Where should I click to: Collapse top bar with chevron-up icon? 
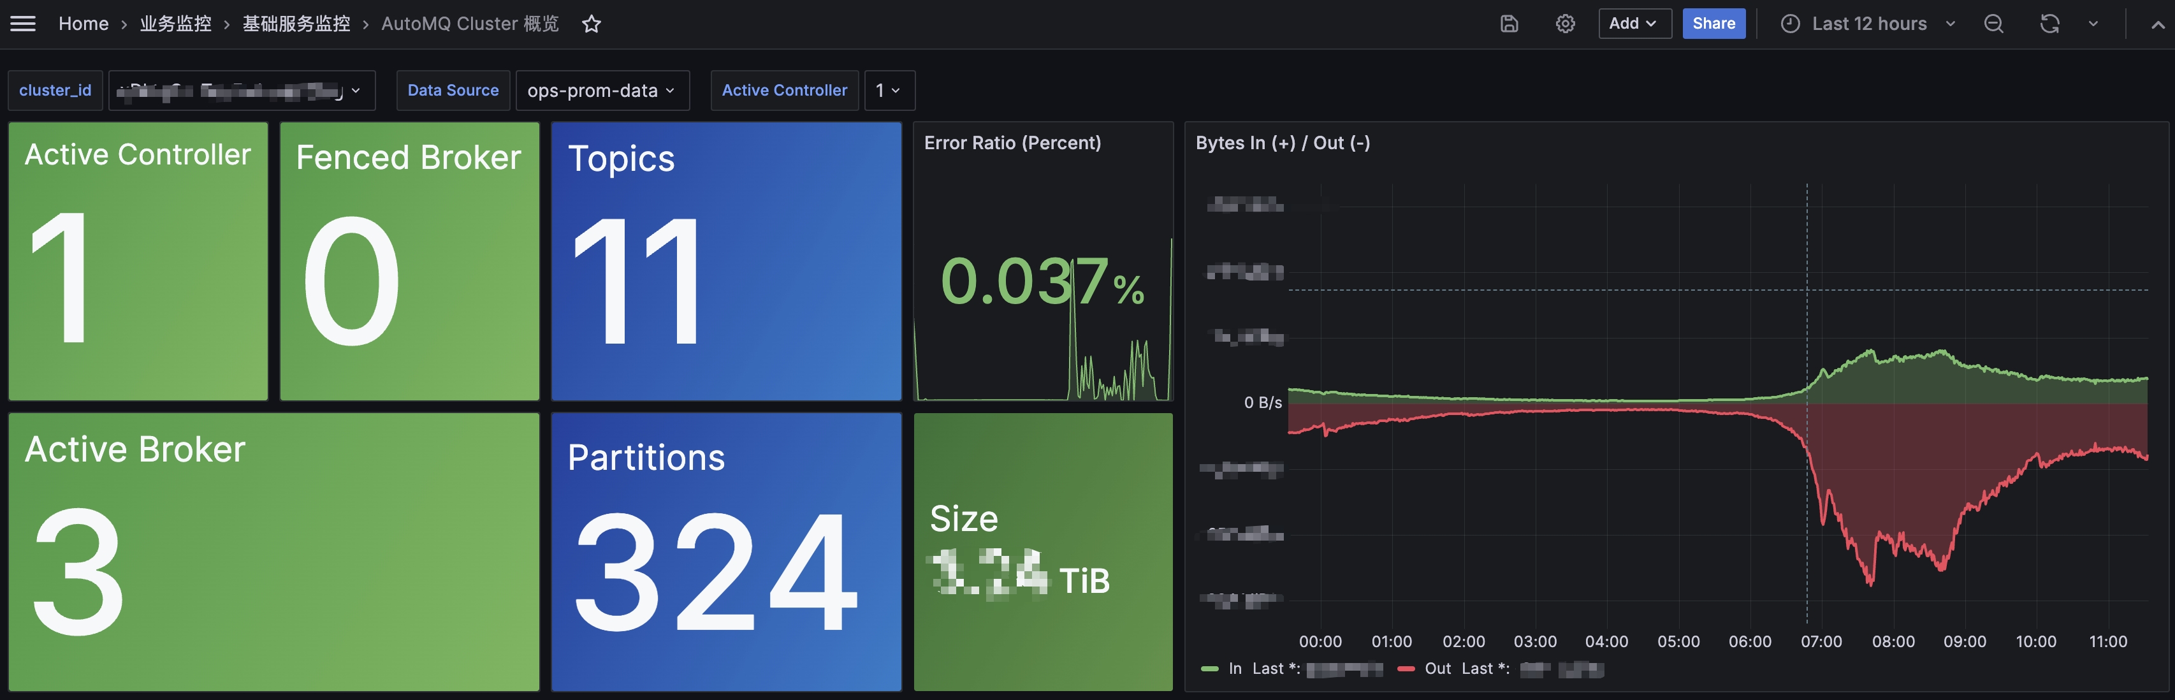(x=2157, y=24)
